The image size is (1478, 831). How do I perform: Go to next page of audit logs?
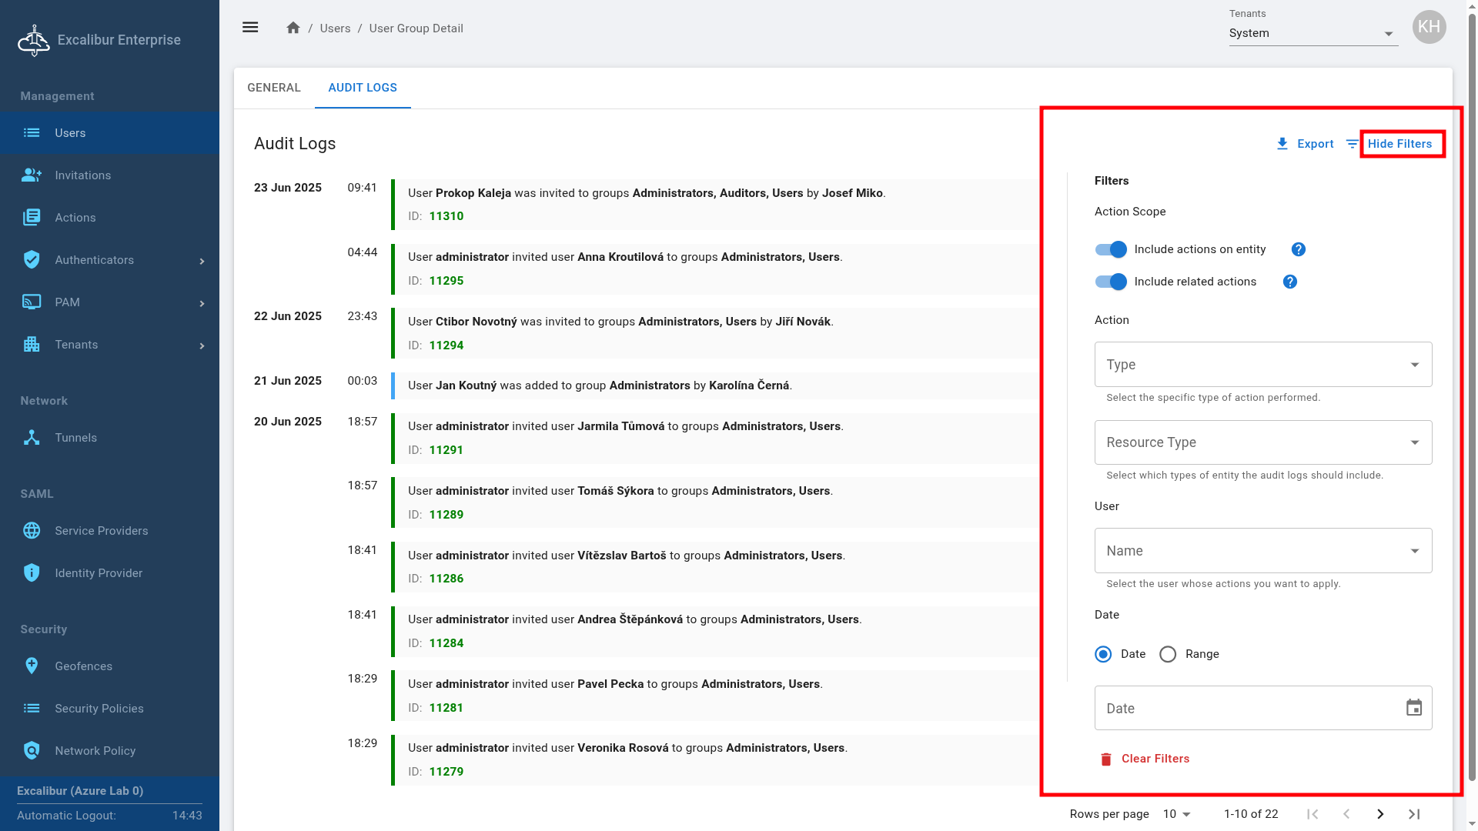coord(1380,814)
